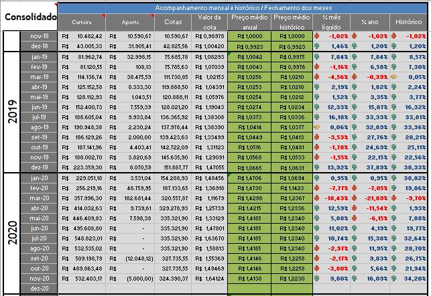Click the red down arrow in the nov-18 % mês column
This screenshot has width=431, height=296.
[316, 36]
